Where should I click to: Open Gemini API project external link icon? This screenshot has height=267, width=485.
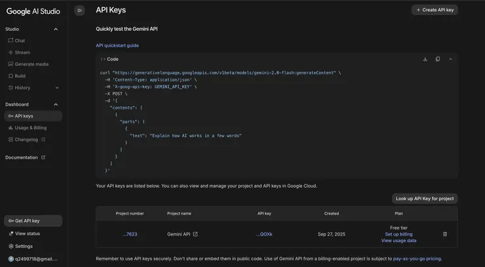tap(195, 234)
